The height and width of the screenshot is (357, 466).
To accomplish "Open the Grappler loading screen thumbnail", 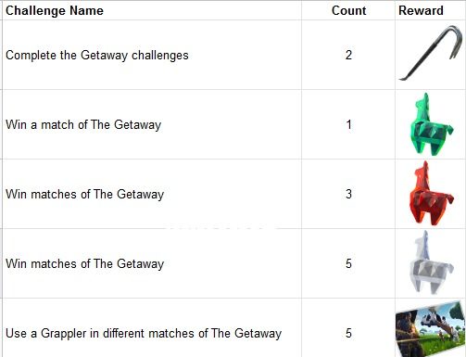I will [430, 328].
